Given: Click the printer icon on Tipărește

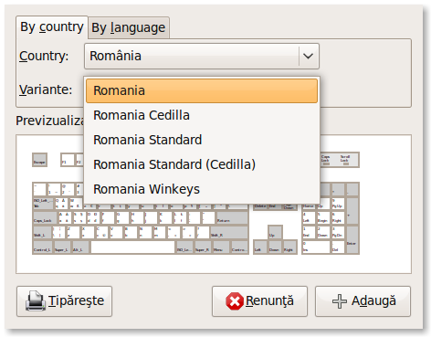Looking at the screenshot, I should [x=36, y=300].
